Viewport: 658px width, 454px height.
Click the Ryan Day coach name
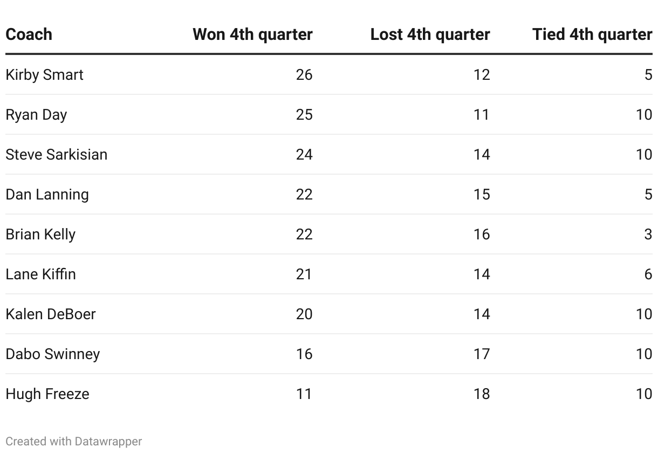point(36,114)
